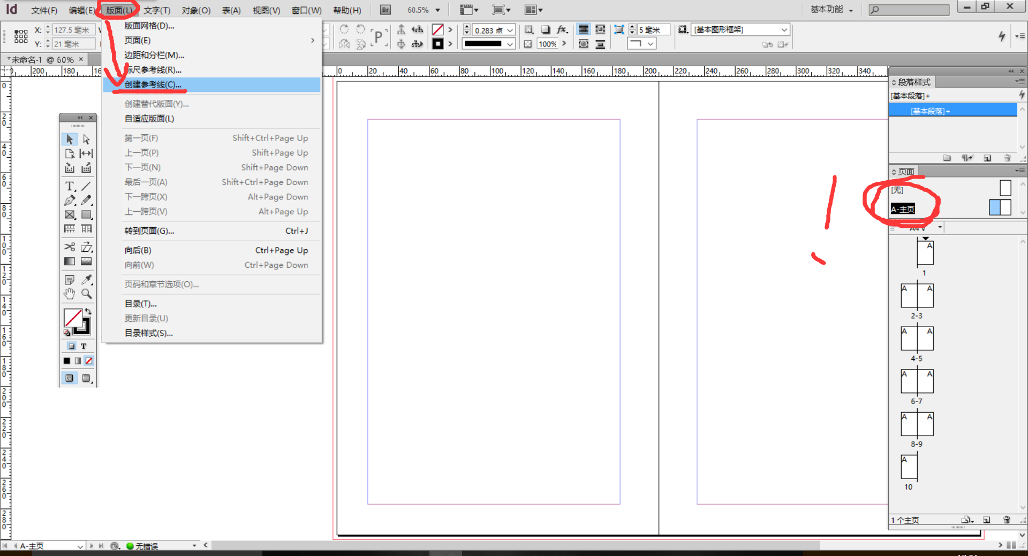The image size is (1028, 556).
Task: Click the rotate 90° clockwise icon
Action: click(x=344, y=29)
